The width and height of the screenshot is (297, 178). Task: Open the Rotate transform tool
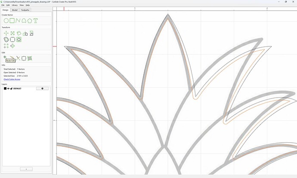[19, 33]
